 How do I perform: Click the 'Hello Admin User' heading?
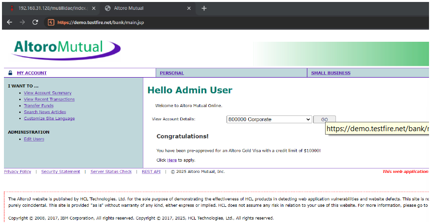click(x=190, y=90)
